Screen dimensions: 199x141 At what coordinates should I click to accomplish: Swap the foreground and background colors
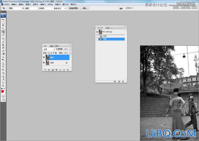(x=4, y=89)
